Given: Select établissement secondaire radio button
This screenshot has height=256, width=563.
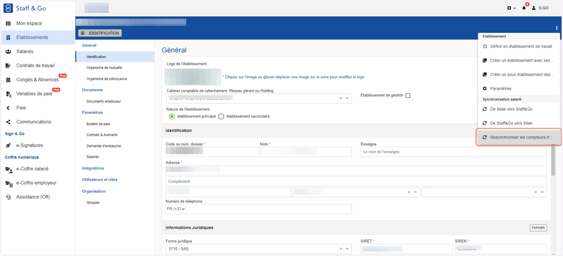Looking at the screenshot, I should [x=221, y=116].
